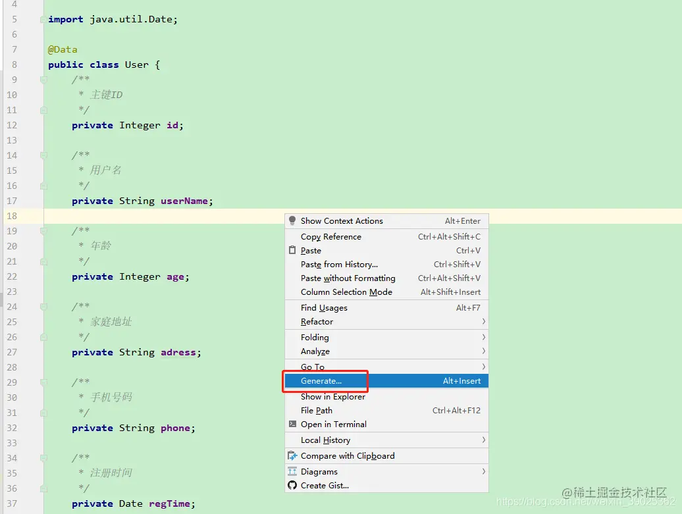Click the adress field identifier
The width and height of the screenshot is (682, 514).
pyautogui.click(x=178, y=352)
